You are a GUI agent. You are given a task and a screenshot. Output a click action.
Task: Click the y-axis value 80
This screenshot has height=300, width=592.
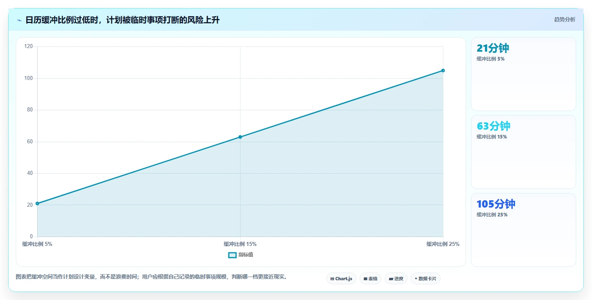[30, 110]
